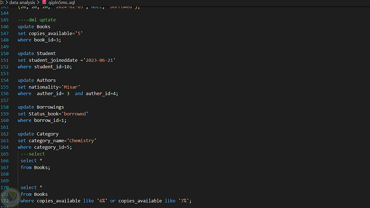Click the date value '2023-06-21'
The height and width of the screenshot is (208, 370).
[x=99, y=60]
